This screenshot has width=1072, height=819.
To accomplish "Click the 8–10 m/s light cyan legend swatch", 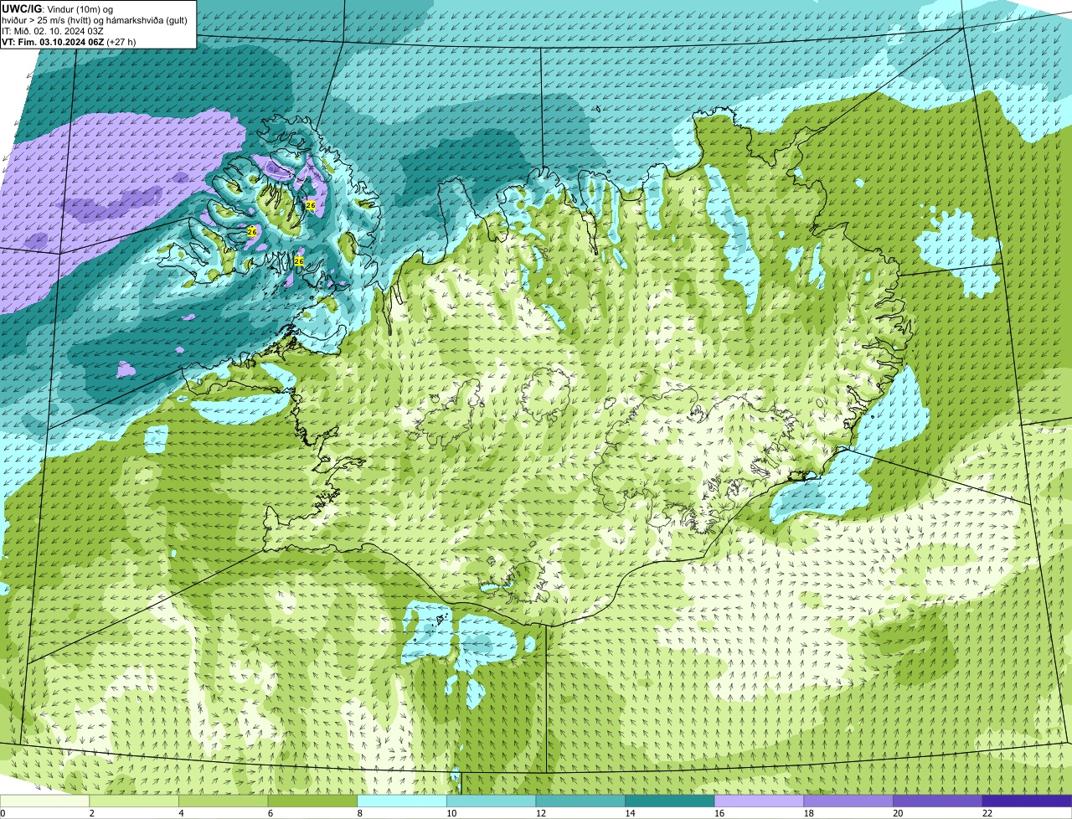I will (402, 801).
